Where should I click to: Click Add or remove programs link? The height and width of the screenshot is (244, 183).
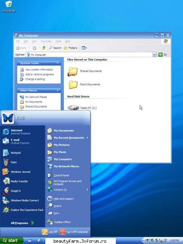37,74
